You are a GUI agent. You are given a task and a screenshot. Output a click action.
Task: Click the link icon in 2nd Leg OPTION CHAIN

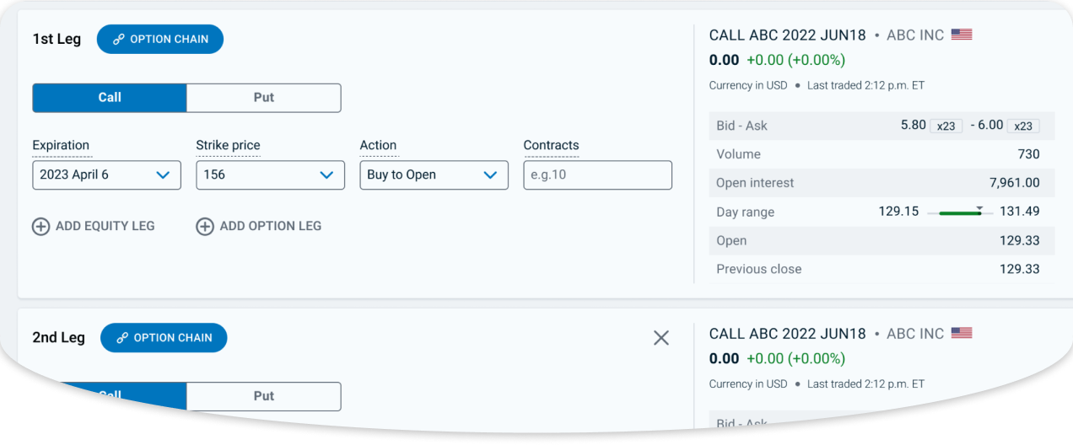(122, 338)
